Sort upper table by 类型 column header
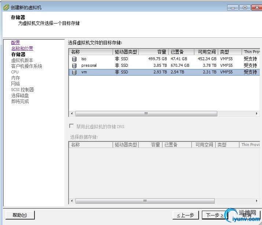Screen dimensions: 262x225 tap(230, 52)
